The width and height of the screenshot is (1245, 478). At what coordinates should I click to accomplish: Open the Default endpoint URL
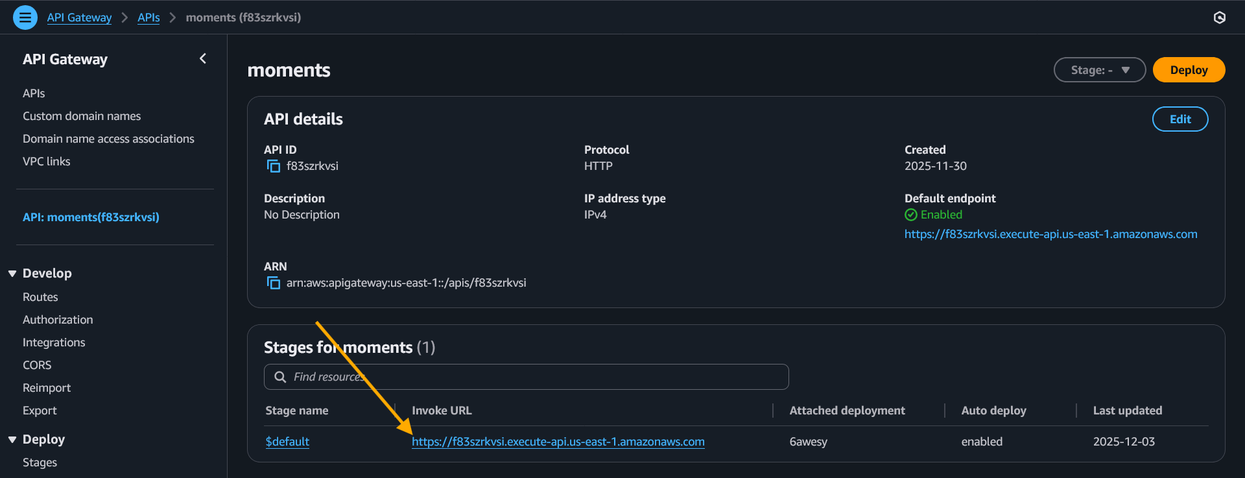point(1050,234)
